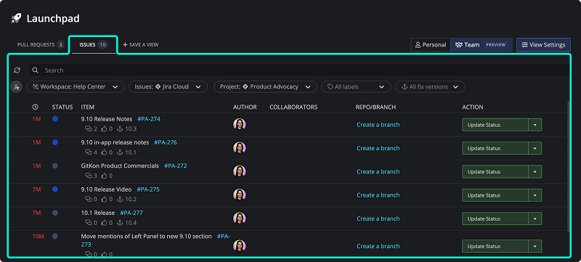Select the Issues tab
Screen dimensions: 581x262
[x=93, y=45]
